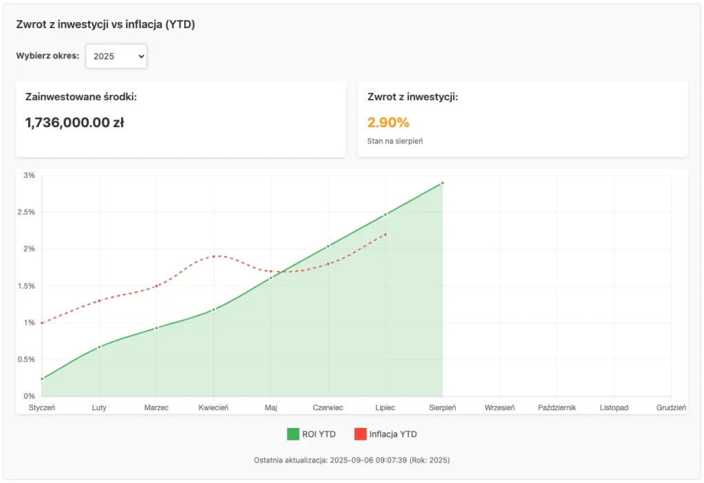Open the Wybierz okres year dropdown
704x483 pixels.
[x=115, y=56]
